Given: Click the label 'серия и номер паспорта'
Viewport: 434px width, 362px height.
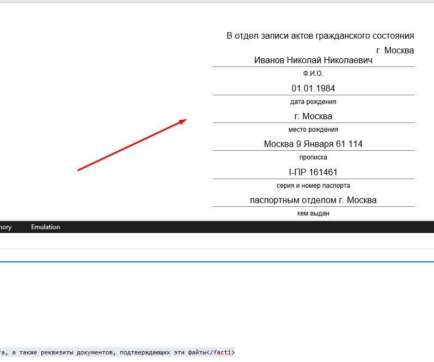Looking at the screenshot, I should pos(313,186).
